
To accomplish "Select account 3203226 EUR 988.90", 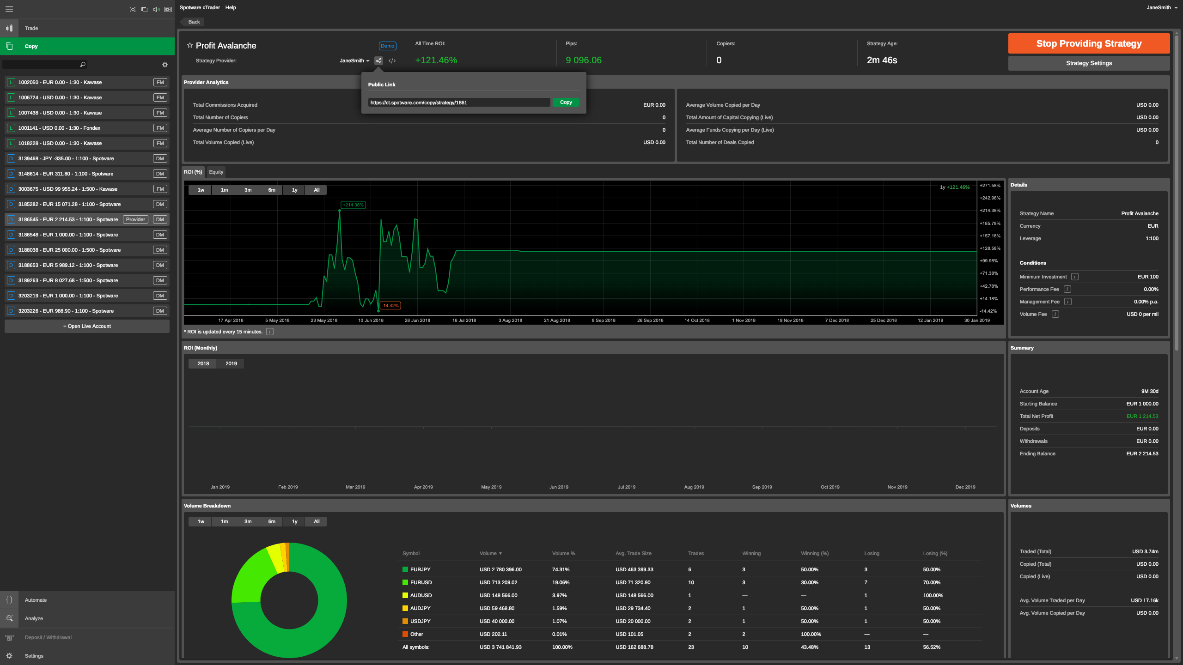I will coord(87,311).
